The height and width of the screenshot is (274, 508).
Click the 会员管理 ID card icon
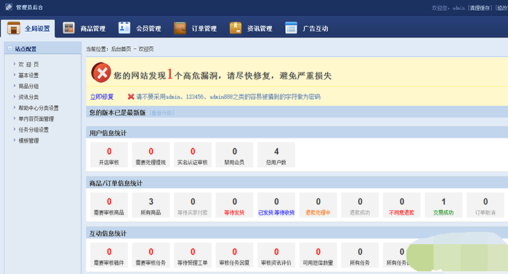[124, 28]
